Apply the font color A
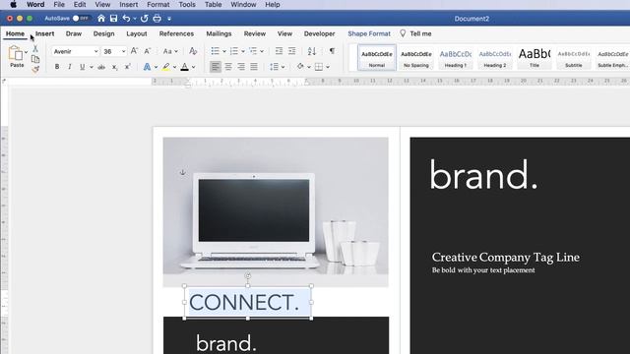The width and height of the screenshot is (630, 354). (x=184, y=67)
